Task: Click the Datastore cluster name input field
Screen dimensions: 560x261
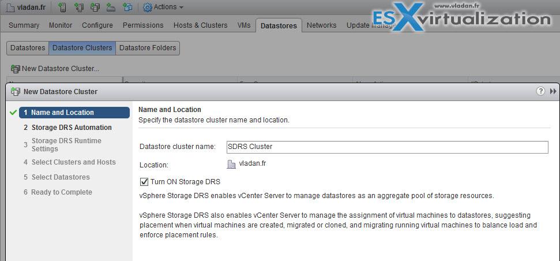Action: [x=387, y=147]
